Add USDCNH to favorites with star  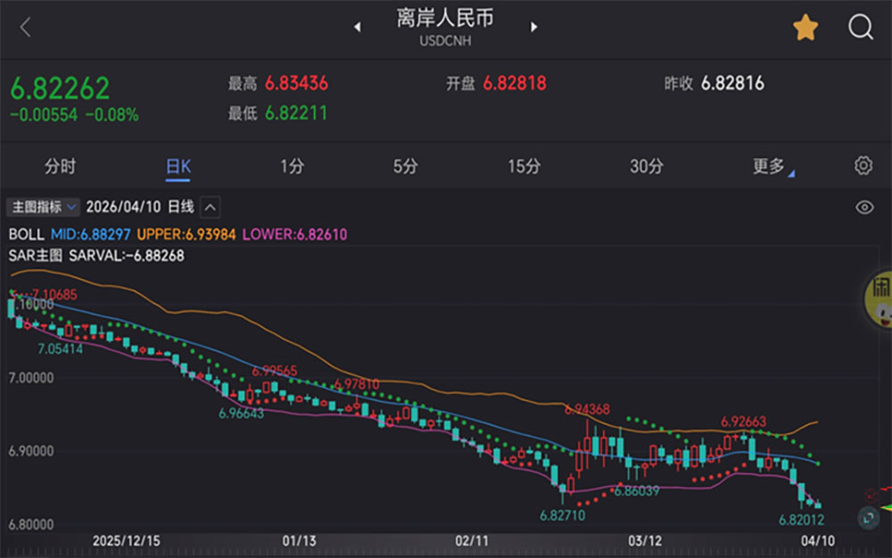[805, 28]
